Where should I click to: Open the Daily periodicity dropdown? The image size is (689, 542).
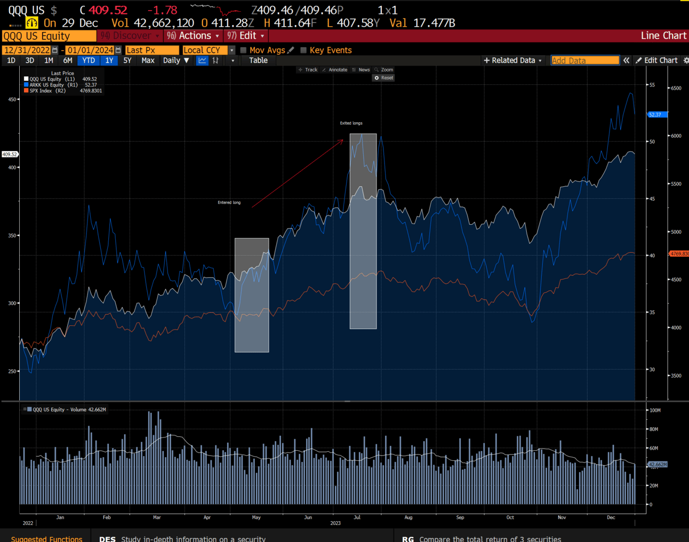176,60
